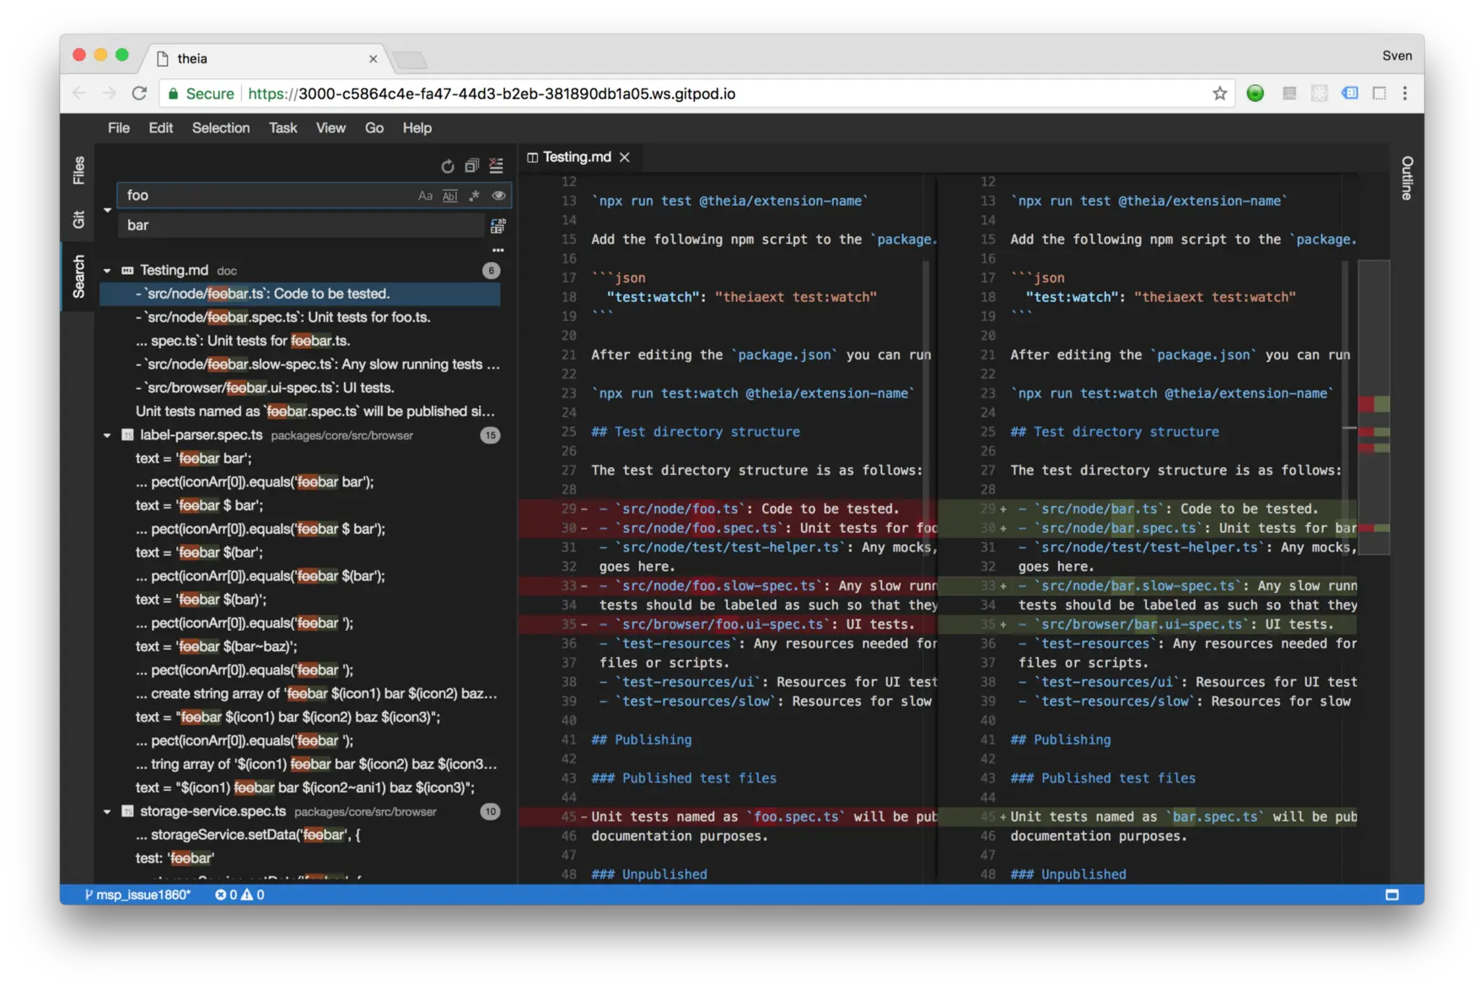The image size is (1484, 990).
Task: Bookmark page with the star icon
Action: (1219, 94)
